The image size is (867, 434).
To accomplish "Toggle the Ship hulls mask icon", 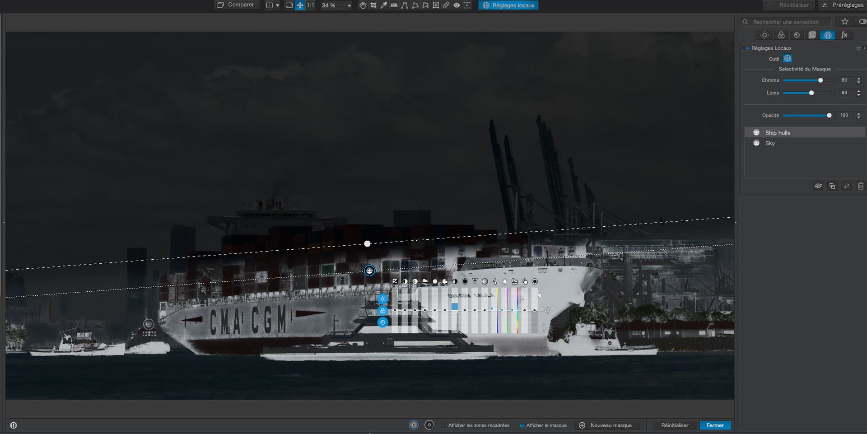I will point(756,132).
